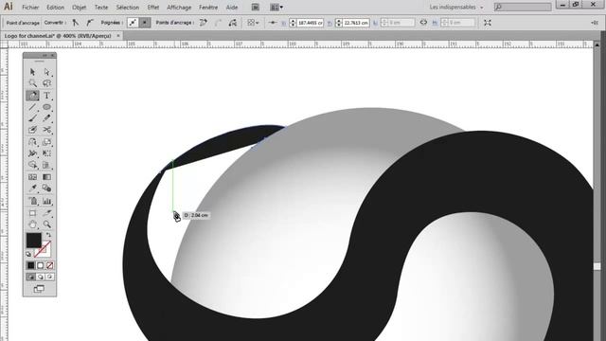Open the Effet menu
The width and height of the screenshot is (606, 341).
[153, 8]
